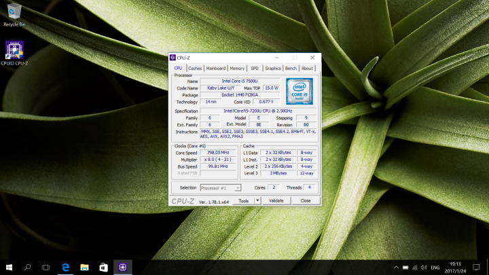Image resolution: width=489 pixels, height=275 pixels.
Task: Click the taskbar clock showing 19:13
Action: coord(454,267)
